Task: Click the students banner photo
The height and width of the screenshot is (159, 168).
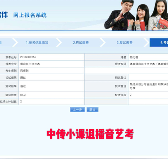Action: click(x=136, y=15)
